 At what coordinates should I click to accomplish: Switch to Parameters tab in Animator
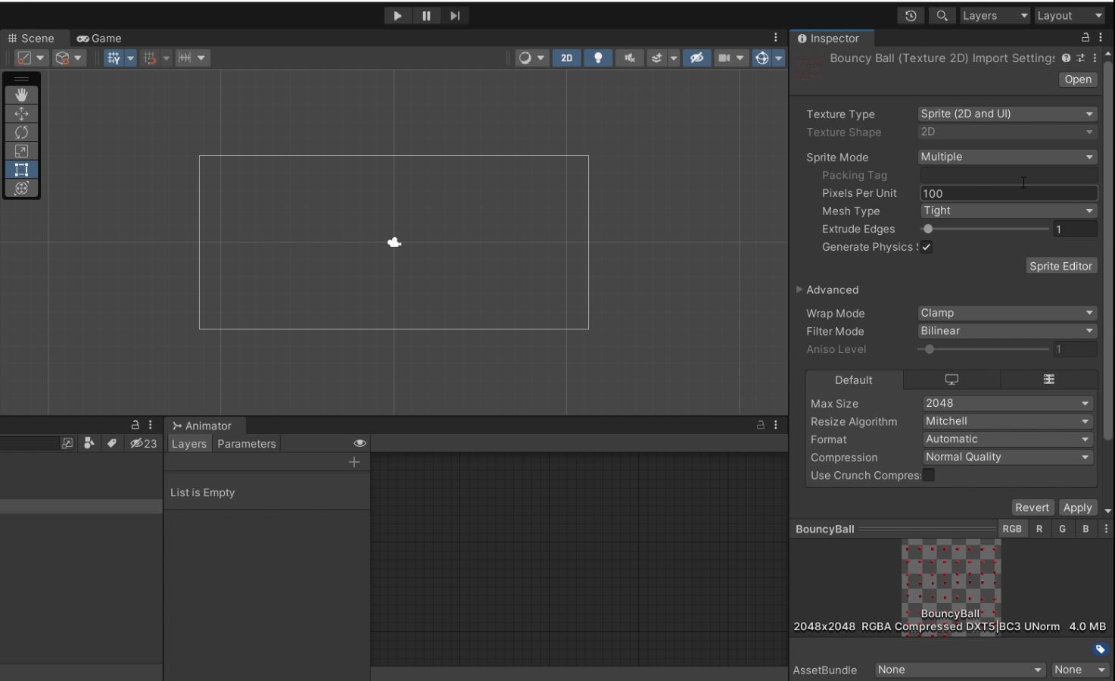pos(246,444)
